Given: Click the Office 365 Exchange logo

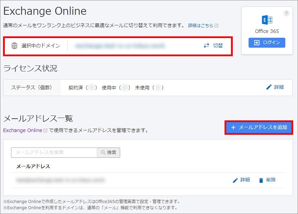Looking at the screenshot, I should (267, 20).
